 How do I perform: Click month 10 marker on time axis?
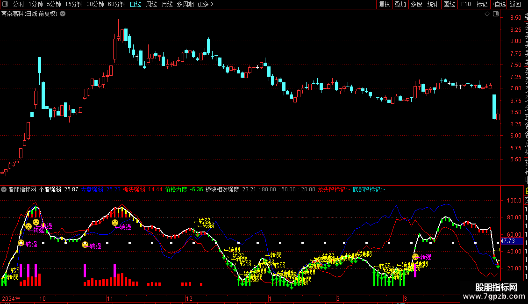43,298
